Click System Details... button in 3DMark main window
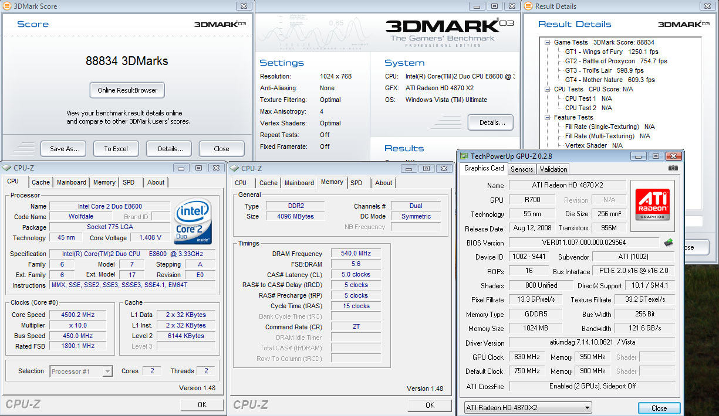Image resolution: width=719 pixels, height=416 pixels. tap(491, 122)
